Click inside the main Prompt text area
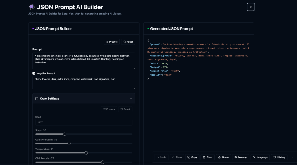 (84, 61)
